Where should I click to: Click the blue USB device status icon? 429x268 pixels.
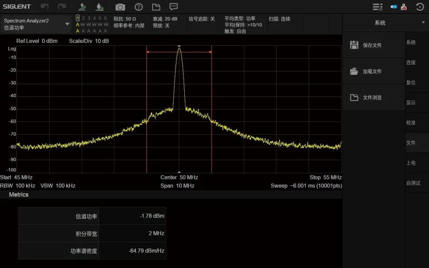point(394,7)
